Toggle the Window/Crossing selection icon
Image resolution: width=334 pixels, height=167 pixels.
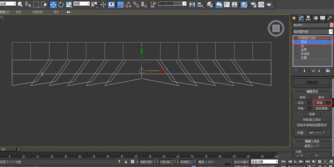tap(44, 4)
